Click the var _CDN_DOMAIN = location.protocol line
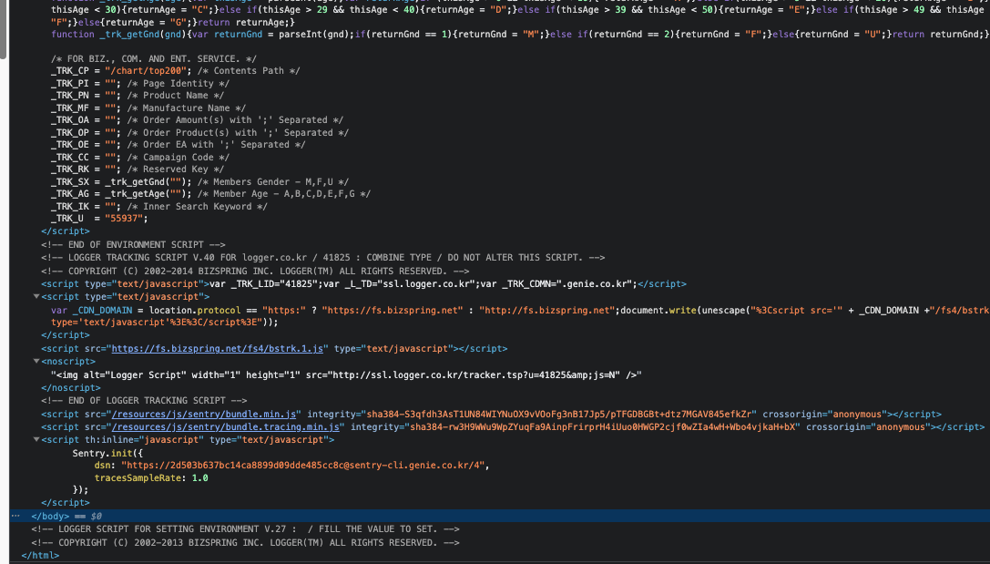The width and height of the screenshot is (990, 564). point(520,310)
